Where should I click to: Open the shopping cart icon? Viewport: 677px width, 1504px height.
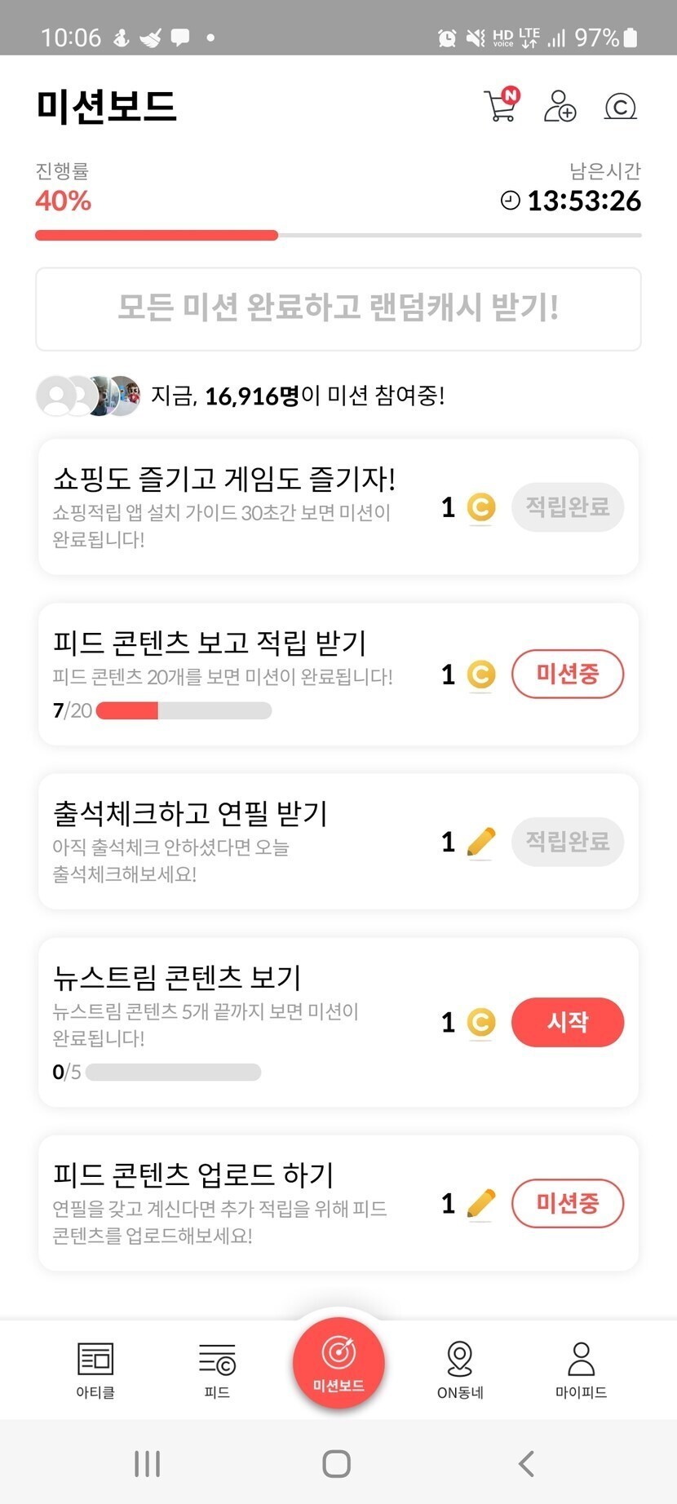501,105
